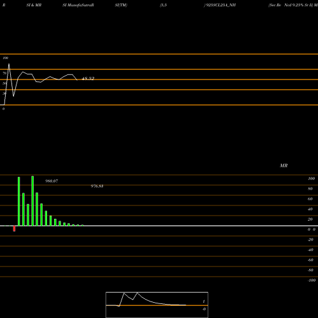Open the mini overview chart thumbnail at bottom
Screen dimensions: 318x318
pos(157,305)
